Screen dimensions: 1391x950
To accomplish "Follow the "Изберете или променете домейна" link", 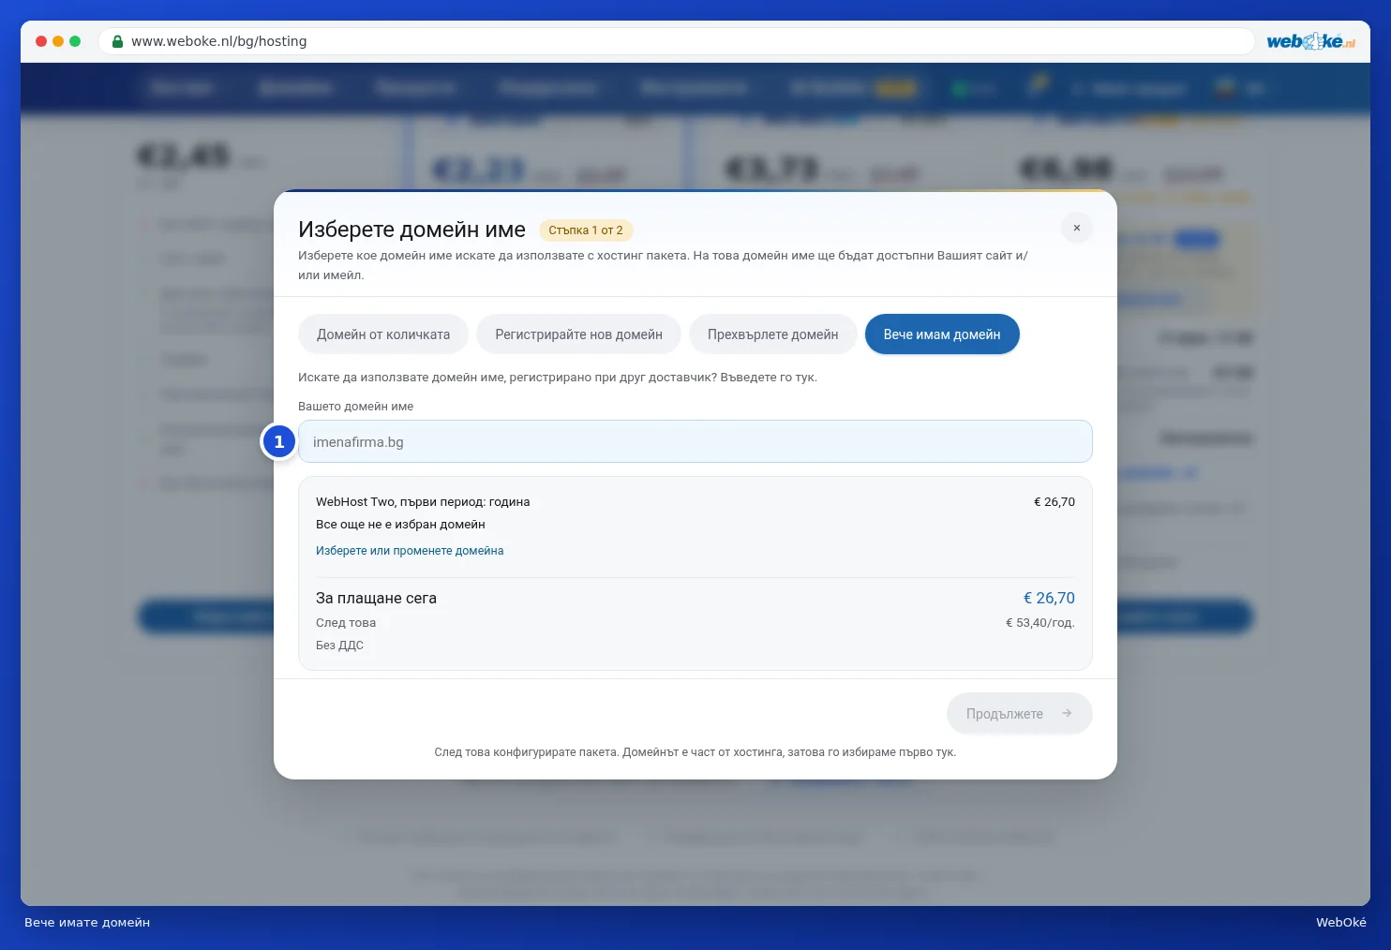I will 410,551.
